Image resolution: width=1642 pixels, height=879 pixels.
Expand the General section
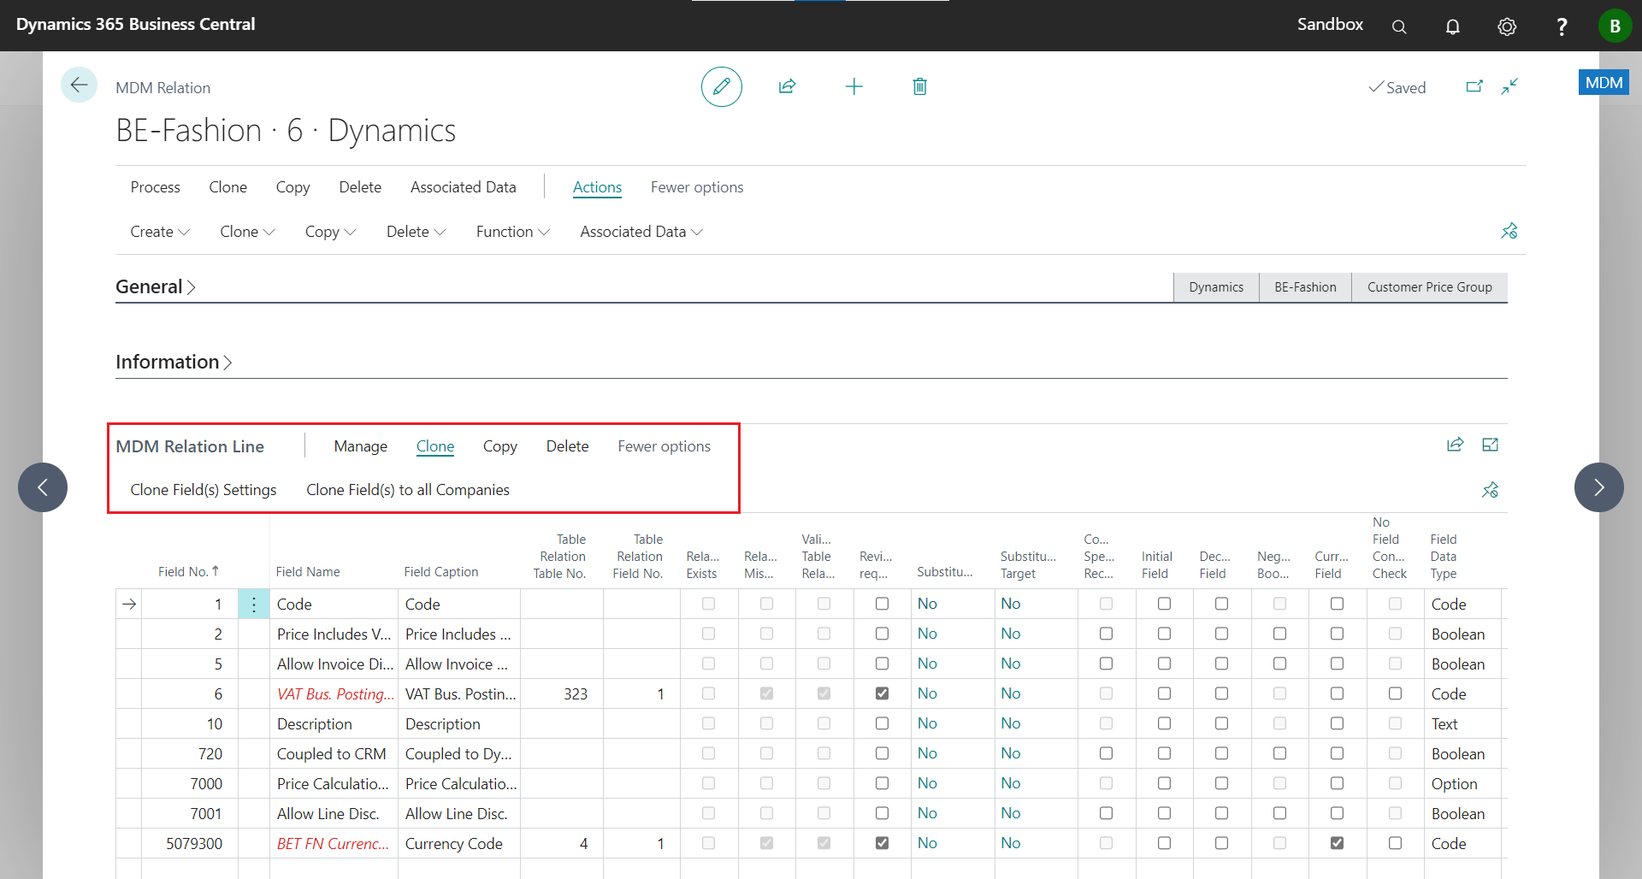coord(156,287)
